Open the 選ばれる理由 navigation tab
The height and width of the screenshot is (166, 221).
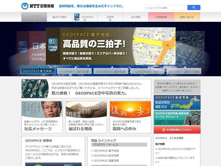coord(59,17)
